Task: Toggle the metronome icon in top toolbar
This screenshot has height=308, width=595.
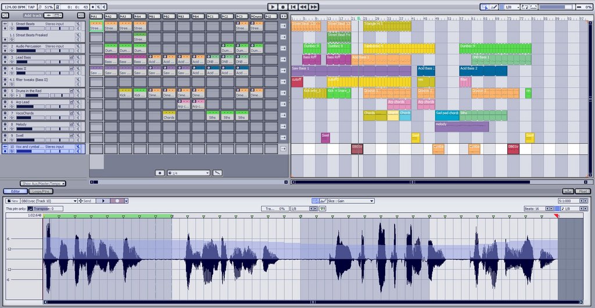Action: (x=58, y=7)
